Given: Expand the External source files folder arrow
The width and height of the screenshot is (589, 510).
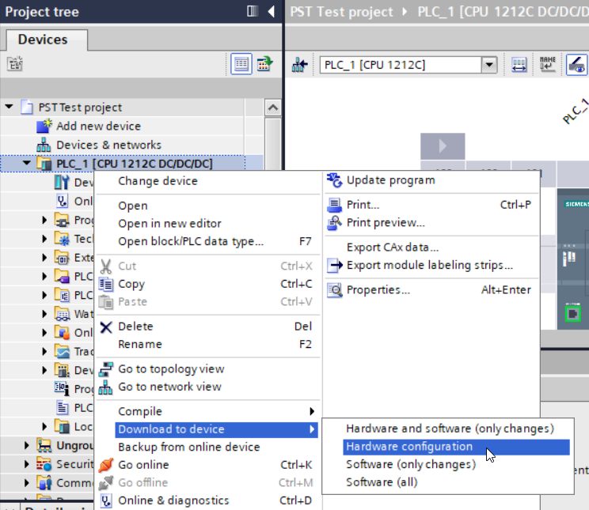Looking at the screenshot, I should pyautogui.click(x=44, y=258).
